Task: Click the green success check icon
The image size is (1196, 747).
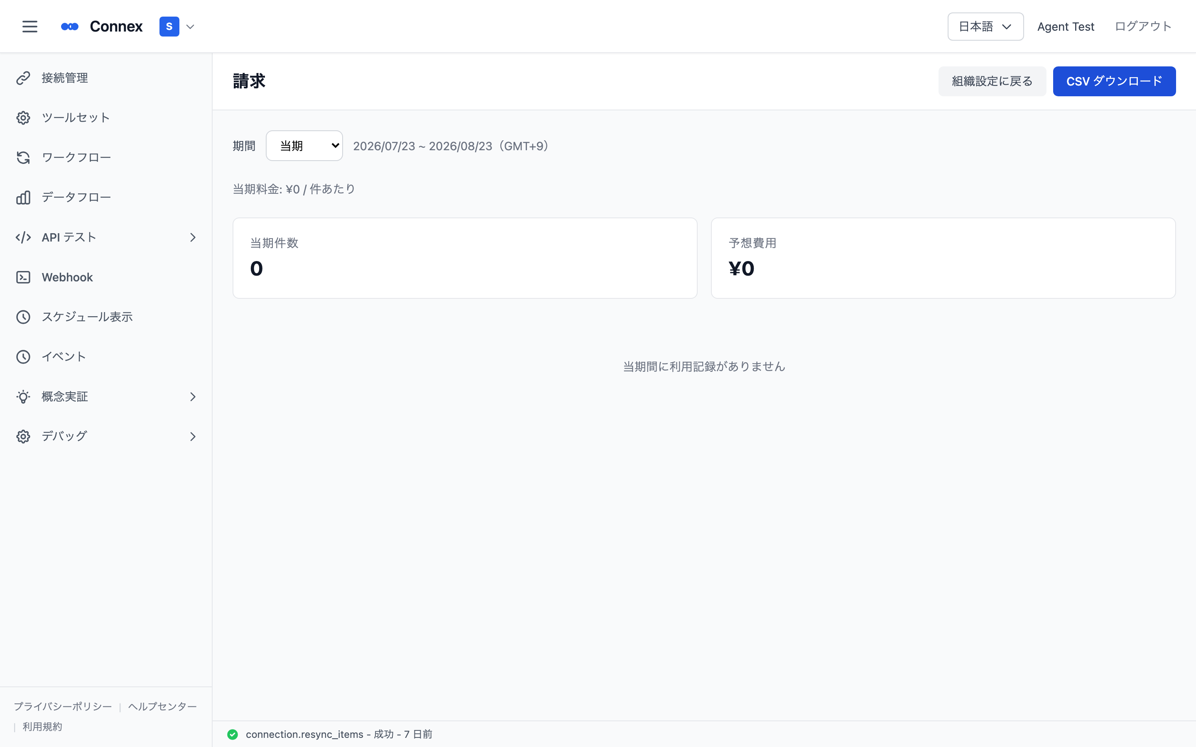Action: 232,734
